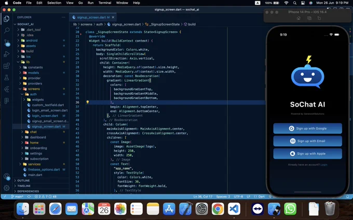Open the Manage gear icon in VS Code
This screenshot has width=353, height=220.
coord(7,188)
